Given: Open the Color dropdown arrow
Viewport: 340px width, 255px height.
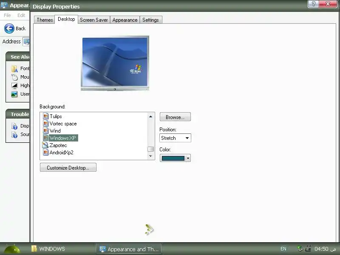Looking at the screenshot, I should tap(188, 158).
